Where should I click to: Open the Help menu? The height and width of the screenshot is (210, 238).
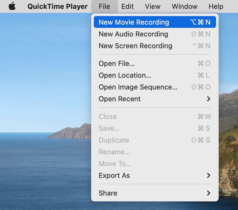[x=216, y=6]
